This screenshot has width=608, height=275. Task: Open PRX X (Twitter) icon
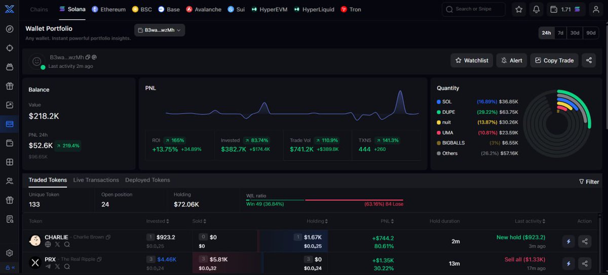point(57,266)
